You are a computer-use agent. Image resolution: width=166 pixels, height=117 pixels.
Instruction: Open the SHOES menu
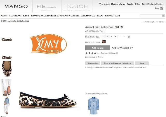pyautogui.click(x=35, y=15)
